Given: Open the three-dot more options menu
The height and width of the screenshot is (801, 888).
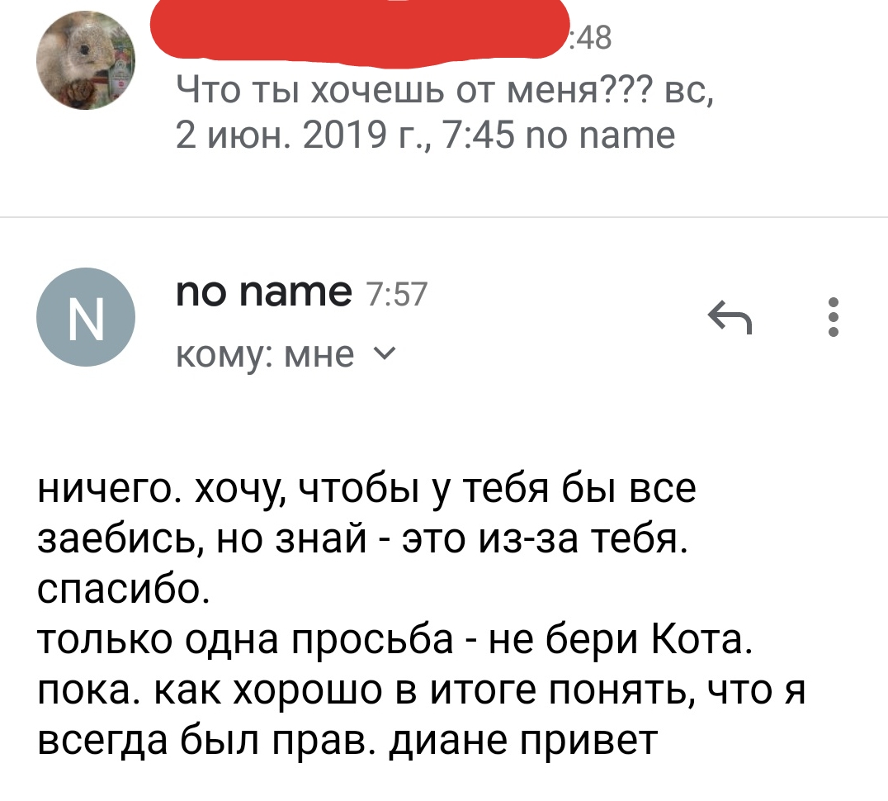Looking at the screenshot, I should coord(834,317).
